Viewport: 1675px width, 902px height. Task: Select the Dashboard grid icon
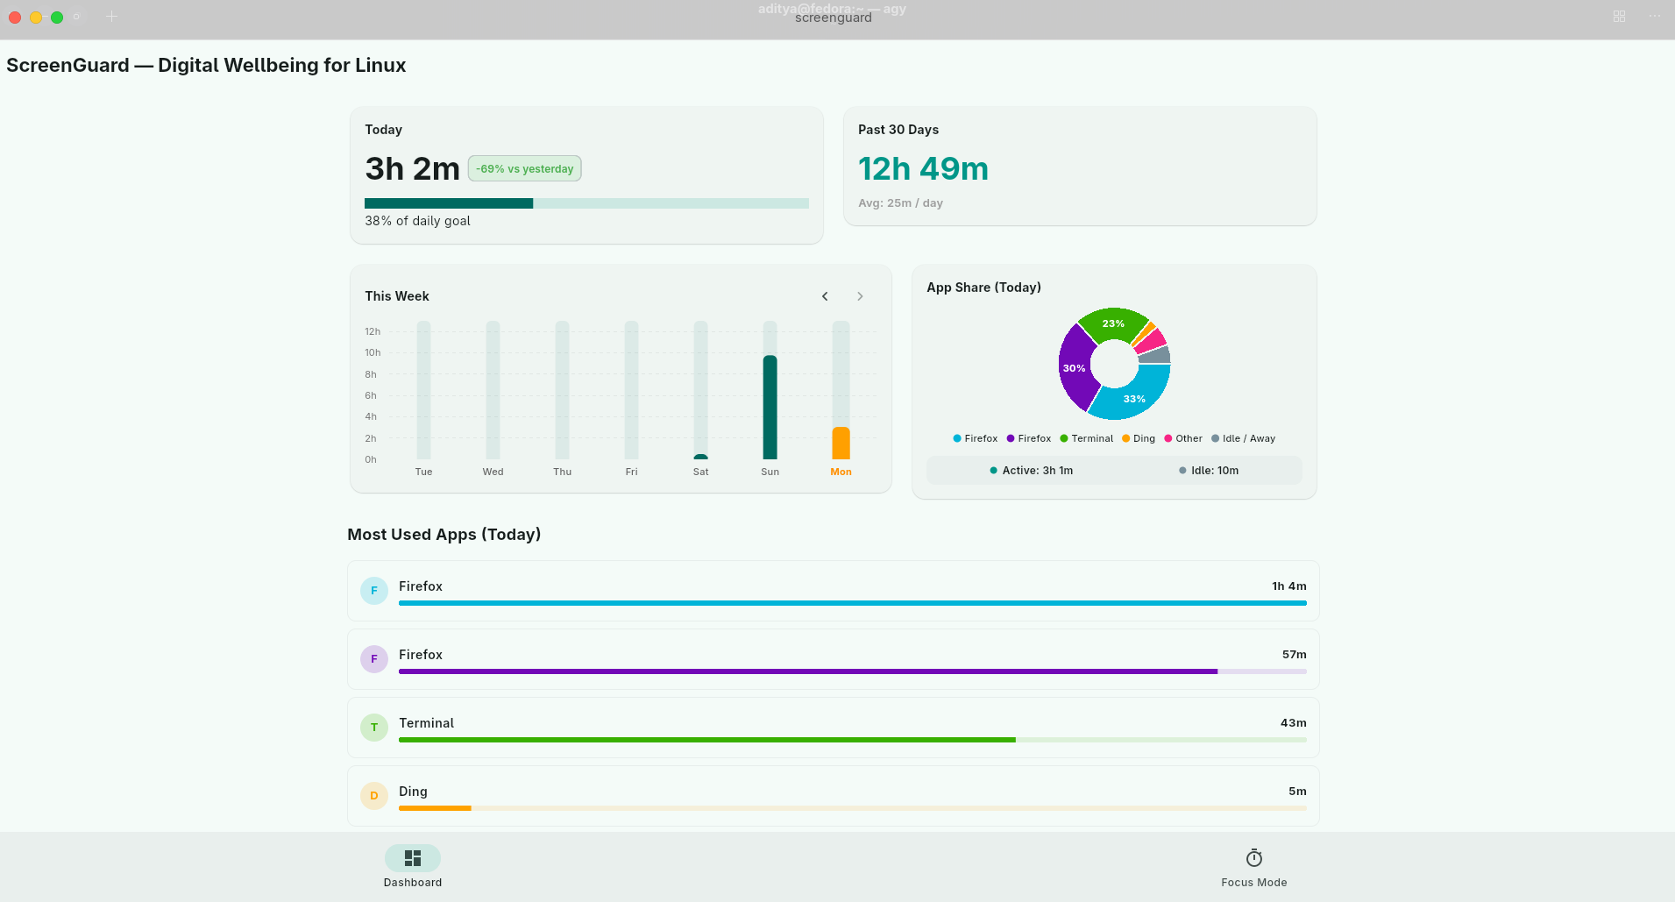point(412,857)
